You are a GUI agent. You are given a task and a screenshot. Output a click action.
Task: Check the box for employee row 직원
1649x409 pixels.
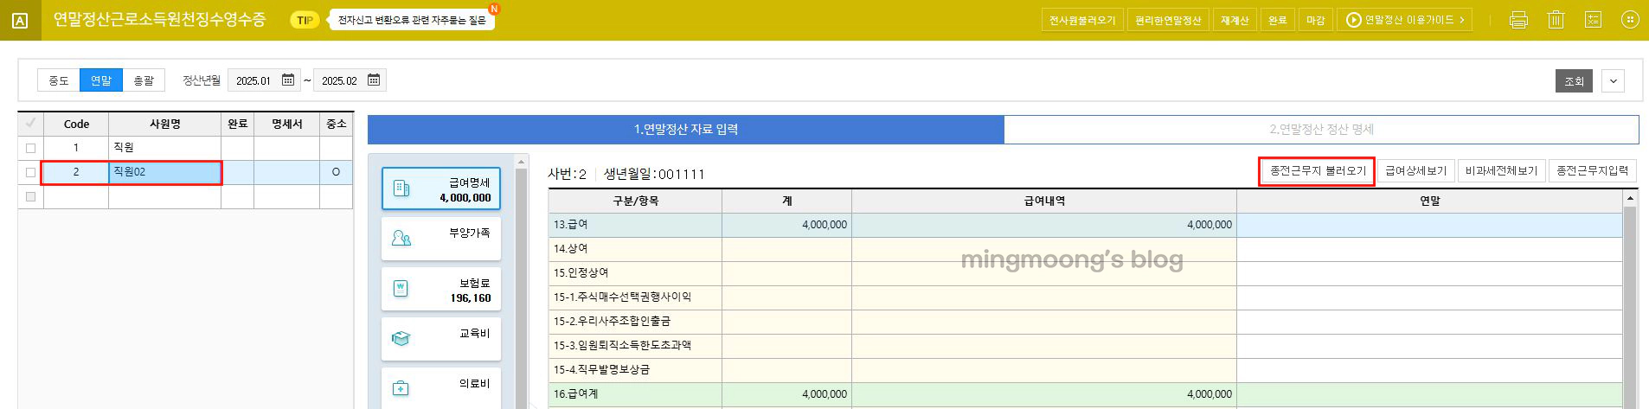(31, 148)
